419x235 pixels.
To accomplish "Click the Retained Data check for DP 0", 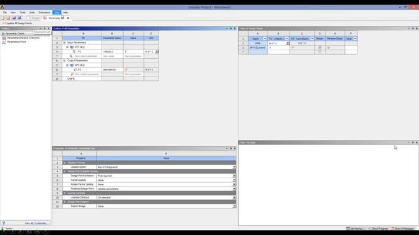I will (329, 48).
